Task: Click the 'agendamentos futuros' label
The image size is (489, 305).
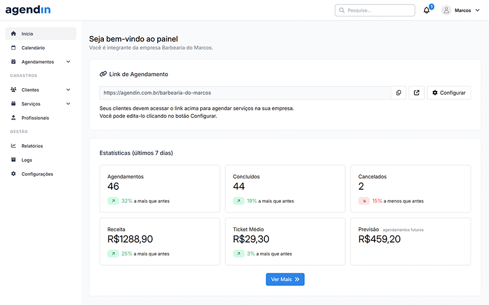Action: click(x=403, y=230)
